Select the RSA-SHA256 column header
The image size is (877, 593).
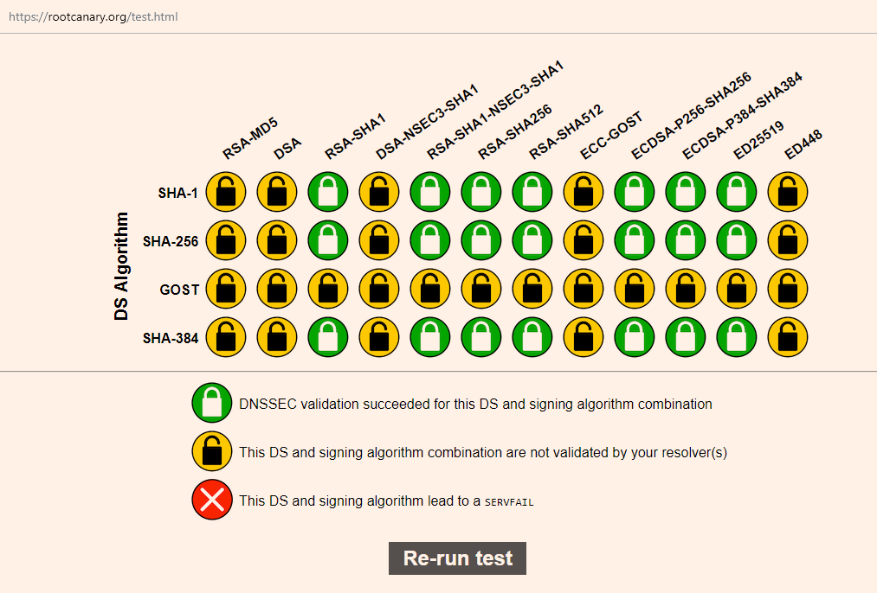[515, 131]
